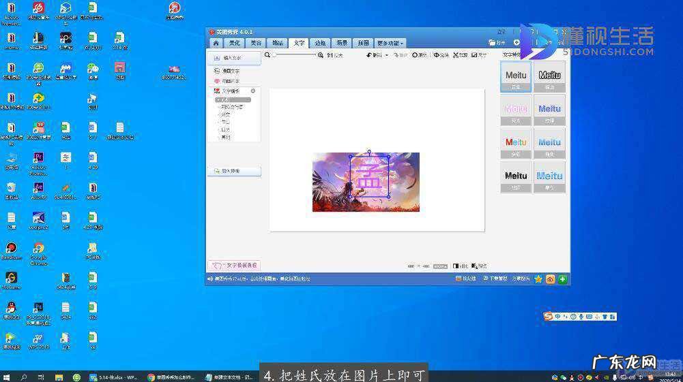This screenshot has width=683, height=382.
Task: Click the home icon tab in Meitu
Action: (x=216, y=43)
